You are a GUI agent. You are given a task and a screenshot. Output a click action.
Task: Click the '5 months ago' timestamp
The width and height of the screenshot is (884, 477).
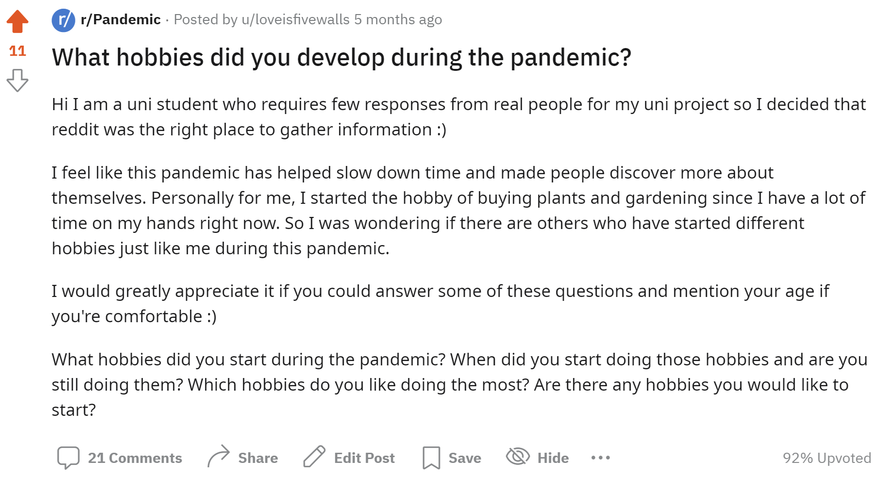click(398, 19)
